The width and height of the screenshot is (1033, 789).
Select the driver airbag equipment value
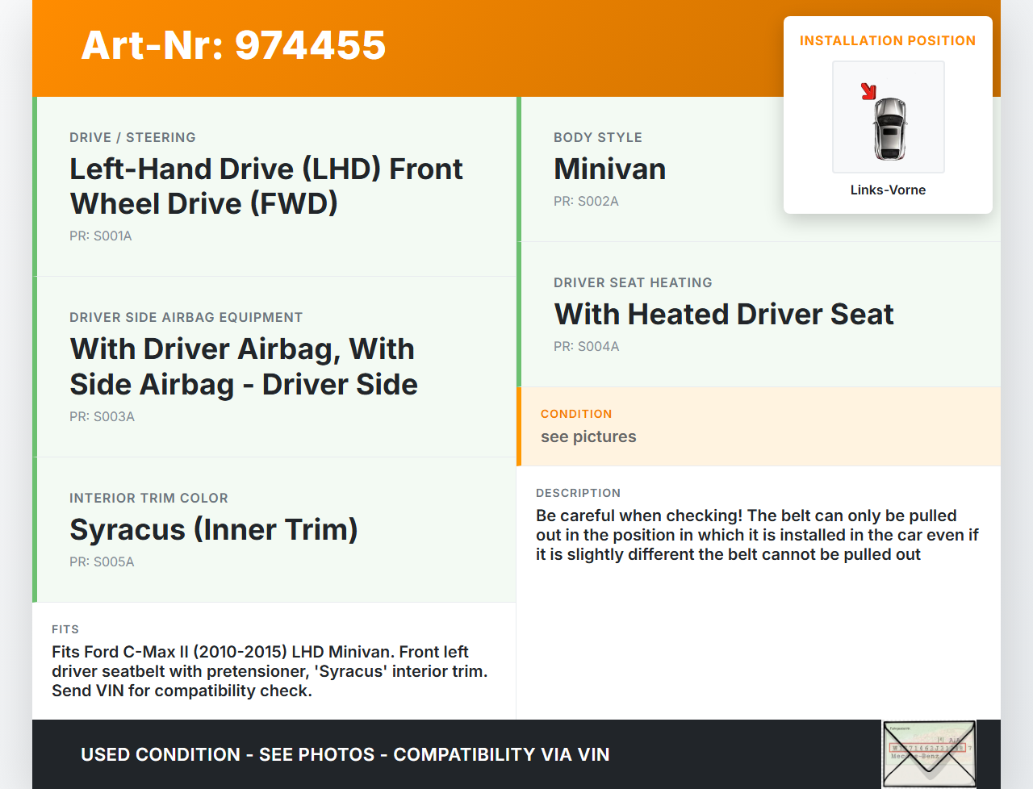point(243,367)
